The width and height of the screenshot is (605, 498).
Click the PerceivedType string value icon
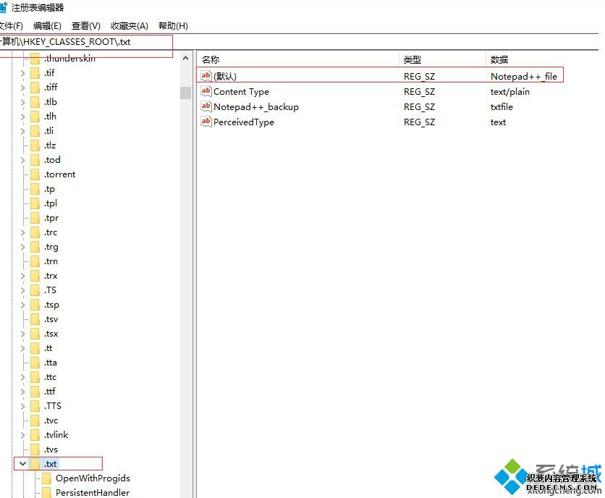coord(206,122)
